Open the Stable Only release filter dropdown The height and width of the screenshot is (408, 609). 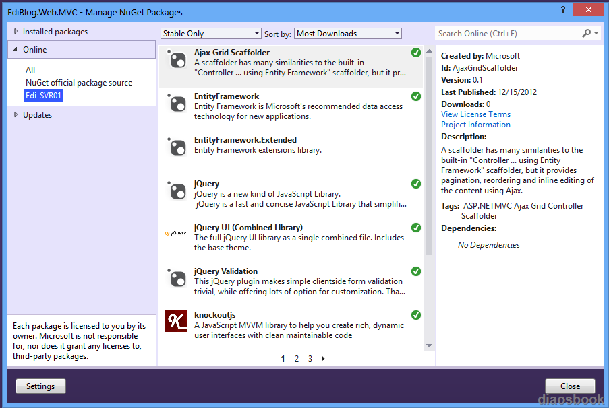click(x=211, y=34)
